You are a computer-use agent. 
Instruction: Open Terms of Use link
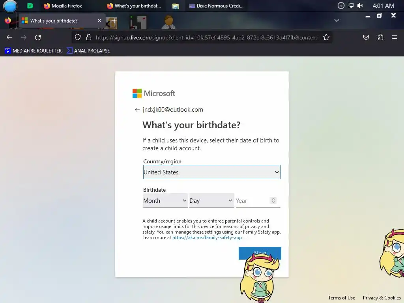tap(341, 298)
